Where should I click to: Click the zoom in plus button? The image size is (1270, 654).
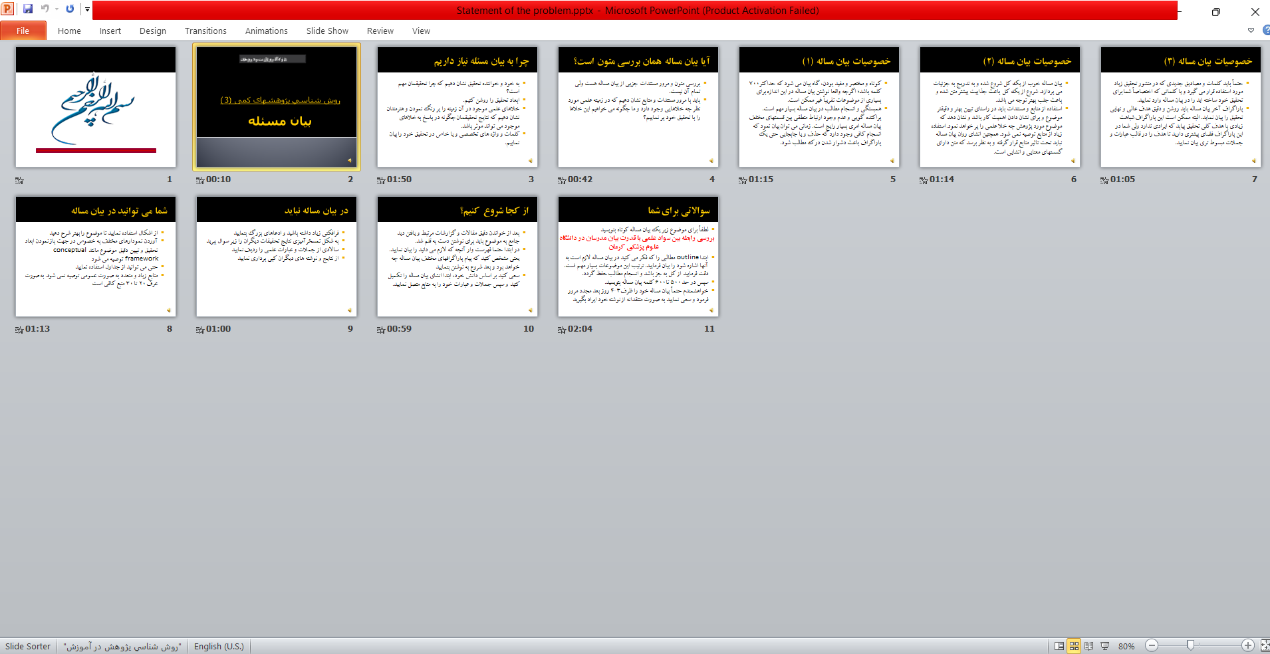[1248, 645]
